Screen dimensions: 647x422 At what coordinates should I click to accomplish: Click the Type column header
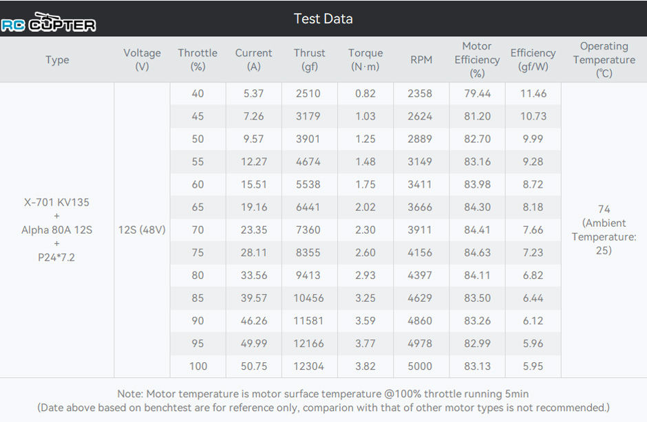57,60
